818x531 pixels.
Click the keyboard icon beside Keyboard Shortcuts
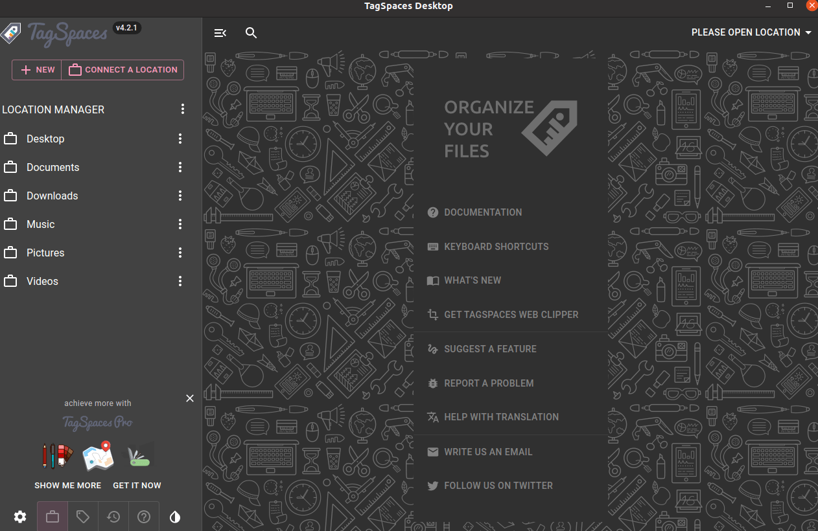pyautogui.click(x=433, y=247)
